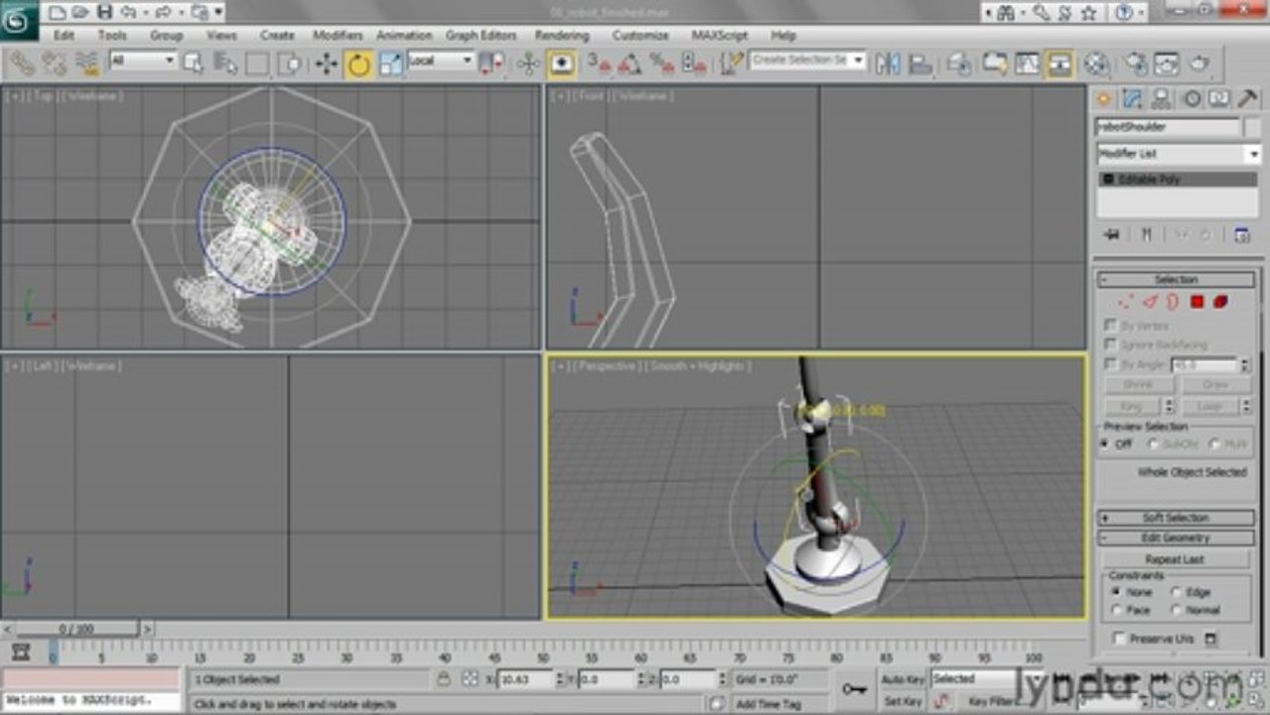Activate the Select and Move tool

click(326, 64)
